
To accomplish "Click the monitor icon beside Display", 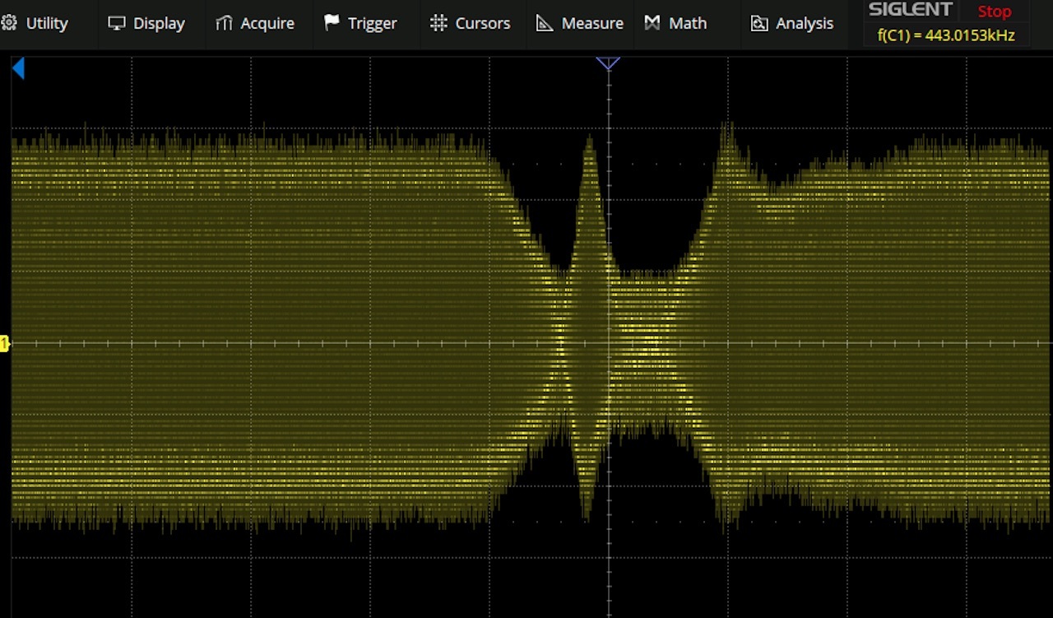I will pos(117,23).
